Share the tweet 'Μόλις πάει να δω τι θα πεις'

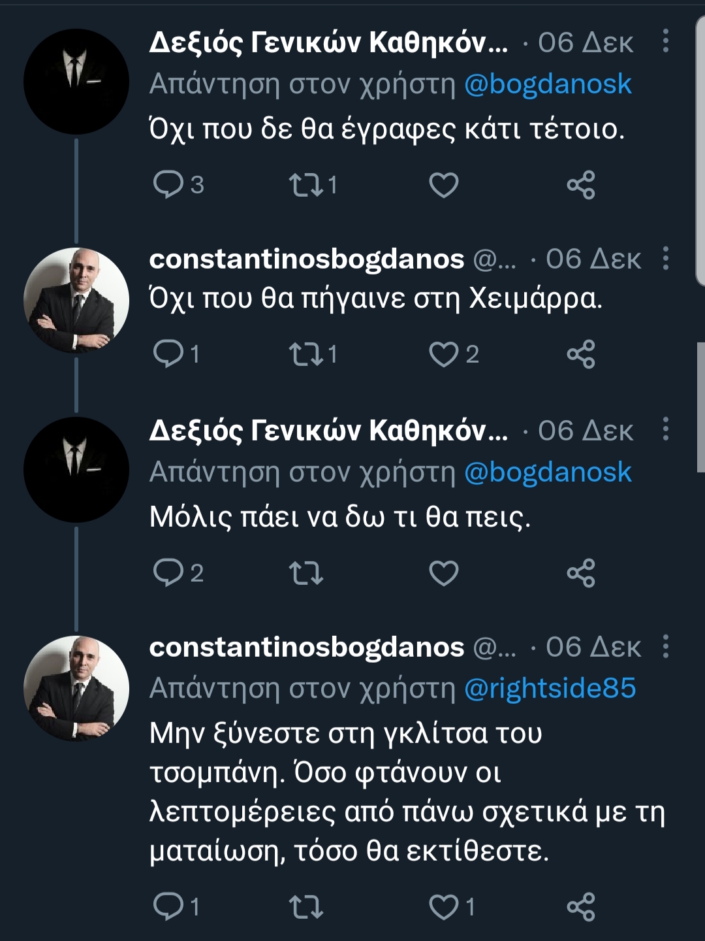point(581,573)
